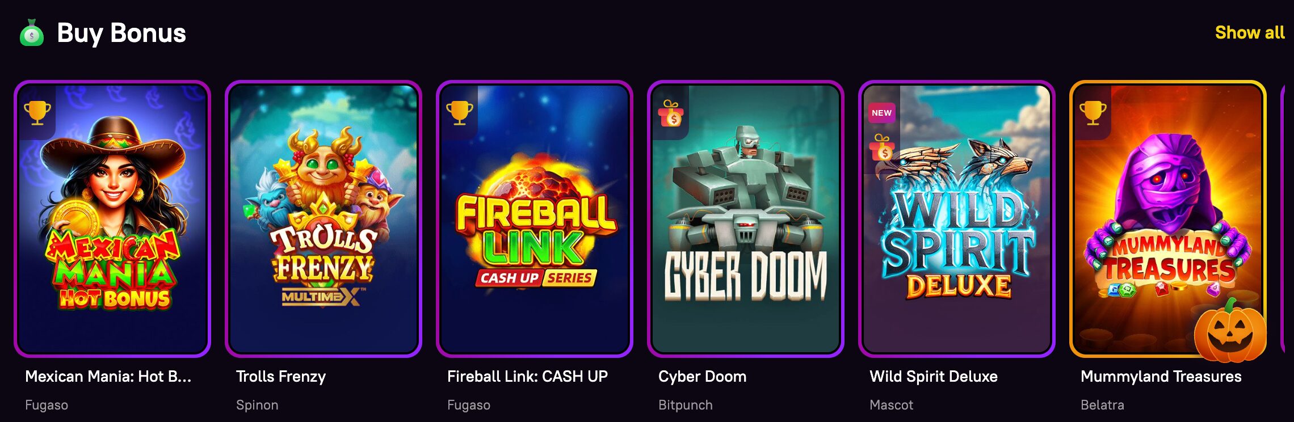Click the gift bonus icon on Wild Spirit Deluxe
The height and width of the screenshot is (422, 1294).
[882, 147]
